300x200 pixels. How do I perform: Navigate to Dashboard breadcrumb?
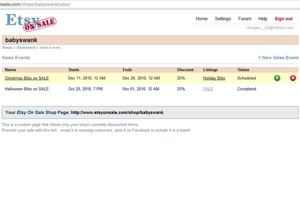(x=26, y=47)
